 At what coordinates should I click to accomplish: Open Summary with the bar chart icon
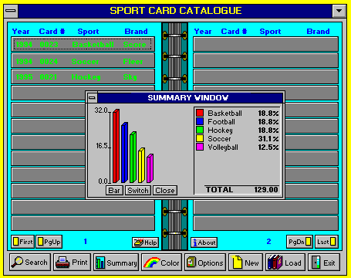(116, 262)
